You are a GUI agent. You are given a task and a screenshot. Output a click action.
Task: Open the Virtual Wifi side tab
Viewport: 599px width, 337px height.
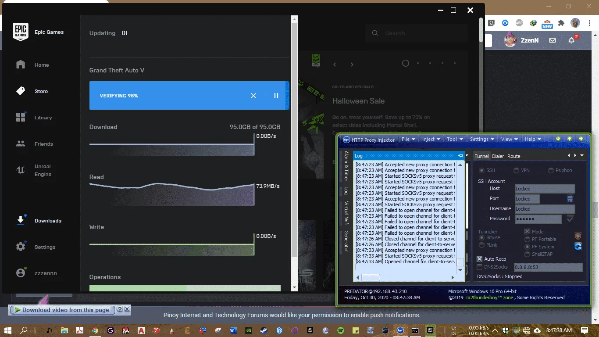click(346, 213)
